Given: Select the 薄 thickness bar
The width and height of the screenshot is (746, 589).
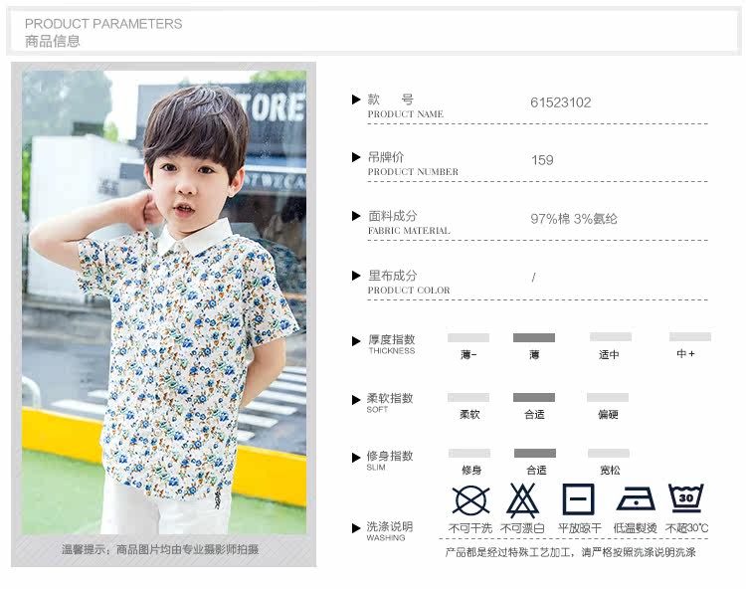Looking at the screenshot, I should pos(534,338).
